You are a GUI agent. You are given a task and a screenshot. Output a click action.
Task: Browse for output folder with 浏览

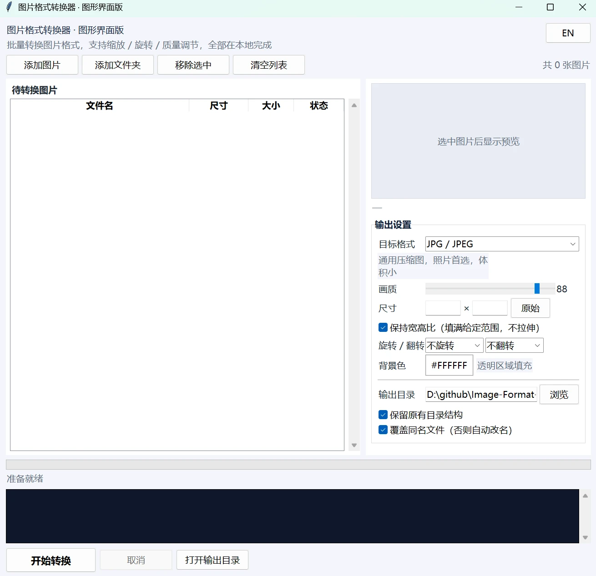559,395
